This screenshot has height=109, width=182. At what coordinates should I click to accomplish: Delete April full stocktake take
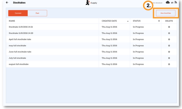[169, 39]
